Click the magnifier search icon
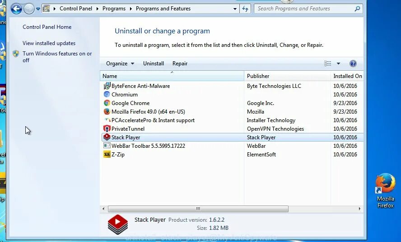The height and width of the screenshot is (242, 401). [358, 9]
